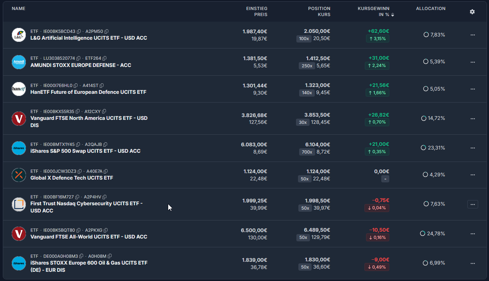489x281 pixels.
Task: Copy WKN A2P4HV to clipboard
Action: pyautogui.click(x=105, y=197)
